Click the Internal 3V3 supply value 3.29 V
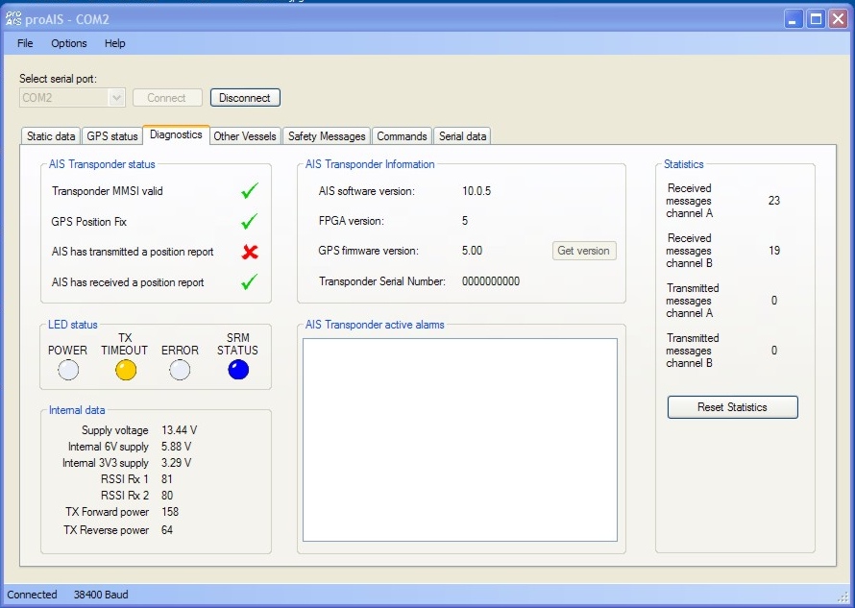 point(176,463)
